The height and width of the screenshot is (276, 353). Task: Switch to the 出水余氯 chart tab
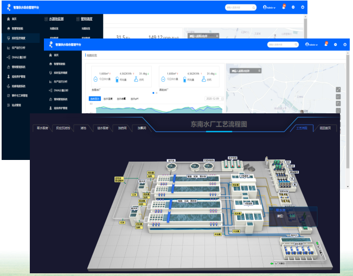tap(121, 99)
